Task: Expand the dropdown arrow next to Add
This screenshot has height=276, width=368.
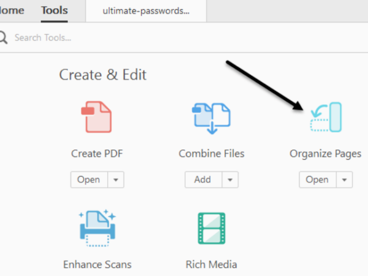Action: [230, 180]
